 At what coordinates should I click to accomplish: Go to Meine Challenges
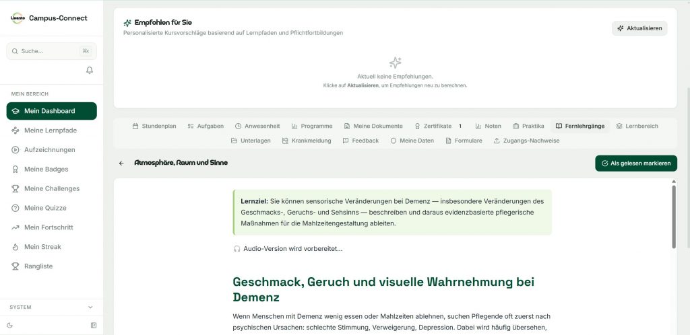click(x=51, y=188)
